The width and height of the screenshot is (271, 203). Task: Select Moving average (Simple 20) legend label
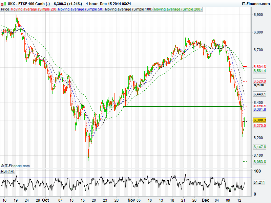coord(34,9)
